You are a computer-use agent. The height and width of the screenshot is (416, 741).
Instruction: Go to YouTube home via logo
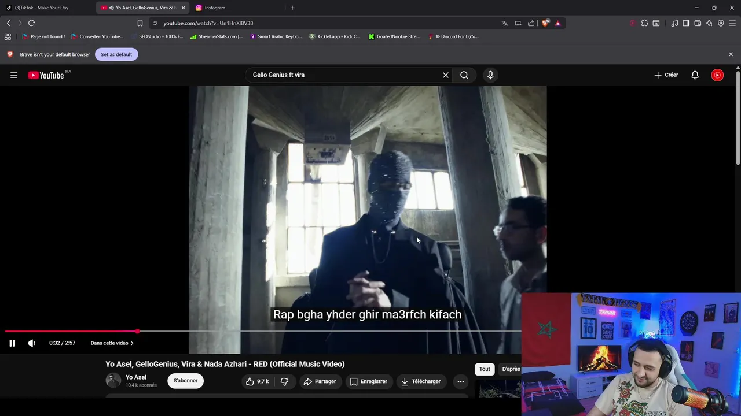[46, 75]
